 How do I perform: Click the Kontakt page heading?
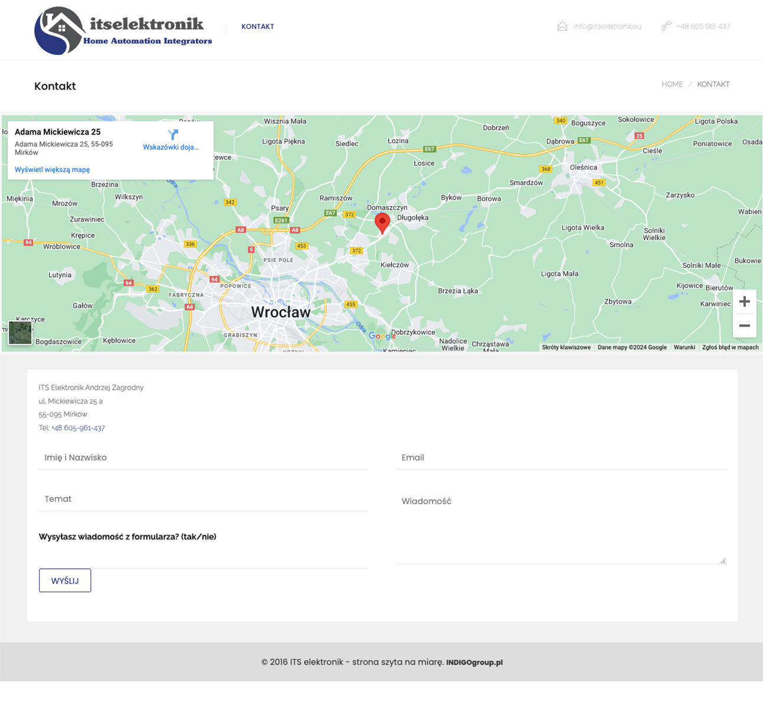pyautogui.click(x=55, y=86)
